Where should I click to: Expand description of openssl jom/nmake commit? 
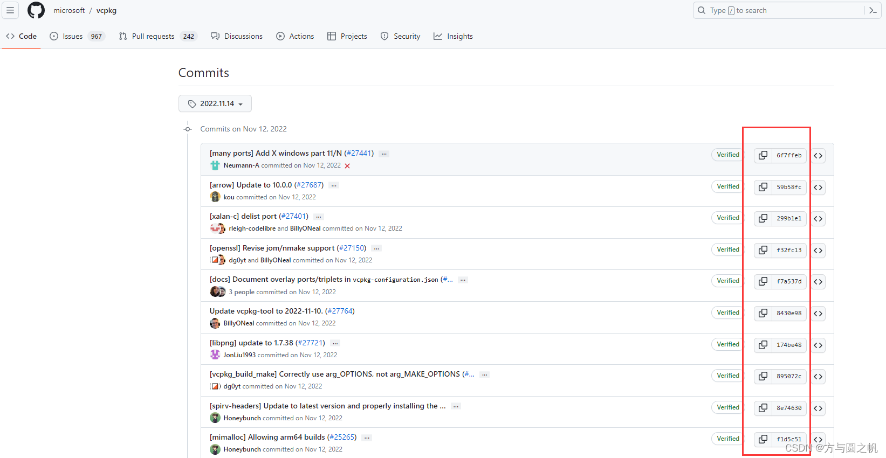[x=376, y=248]
